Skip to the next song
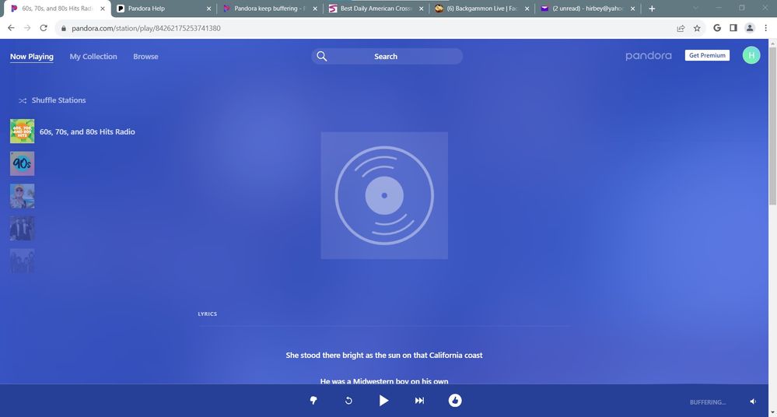The height and width of the screenshot is (417, 777). point(419,401)
